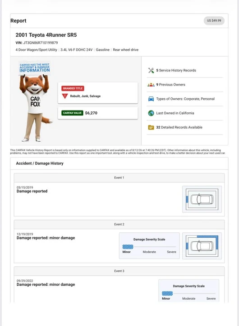This screenshot has height=326, width=239.
Task: Select the blue car Types of Owners icon
Action: click(x=151, y=99)
